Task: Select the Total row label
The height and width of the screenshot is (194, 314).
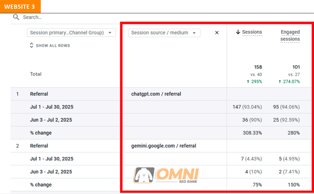Action: [x=36, y=74]
